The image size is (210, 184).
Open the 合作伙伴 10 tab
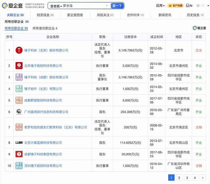click(x=135, y=15)
